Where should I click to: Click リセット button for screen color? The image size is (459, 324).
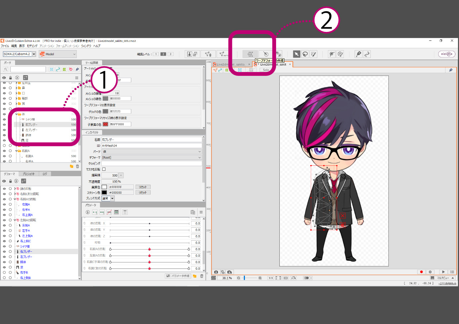143,192
